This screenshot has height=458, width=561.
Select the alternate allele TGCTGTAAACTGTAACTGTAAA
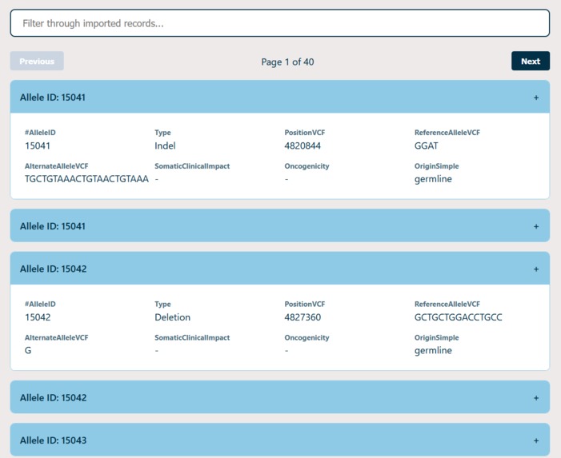86,179
